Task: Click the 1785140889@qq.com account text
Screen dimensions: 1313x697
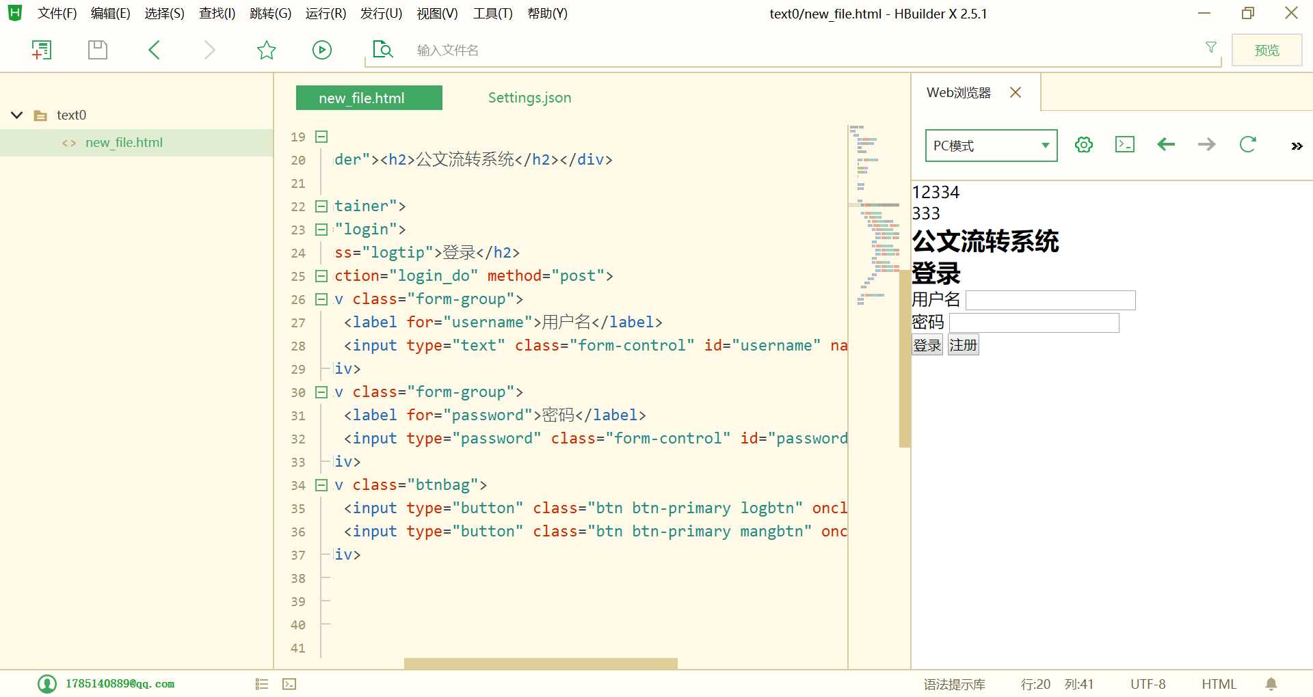Action: click(120, 684)
